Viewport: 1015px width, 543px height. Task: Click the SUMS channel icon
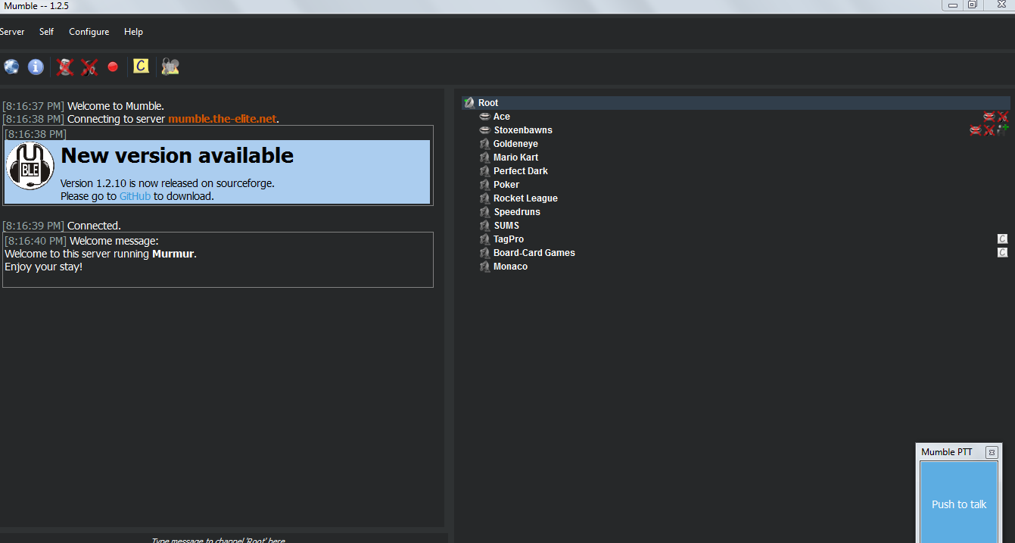point(485,226)
